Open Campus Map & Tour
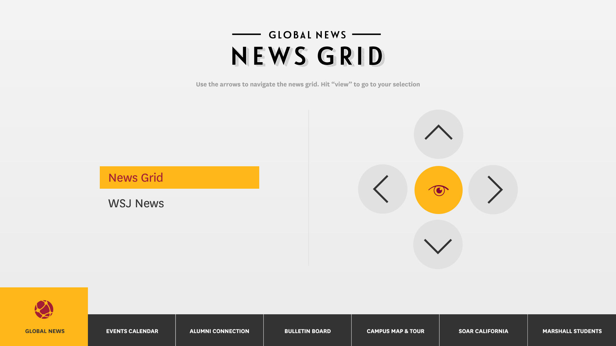 (395, 331)
